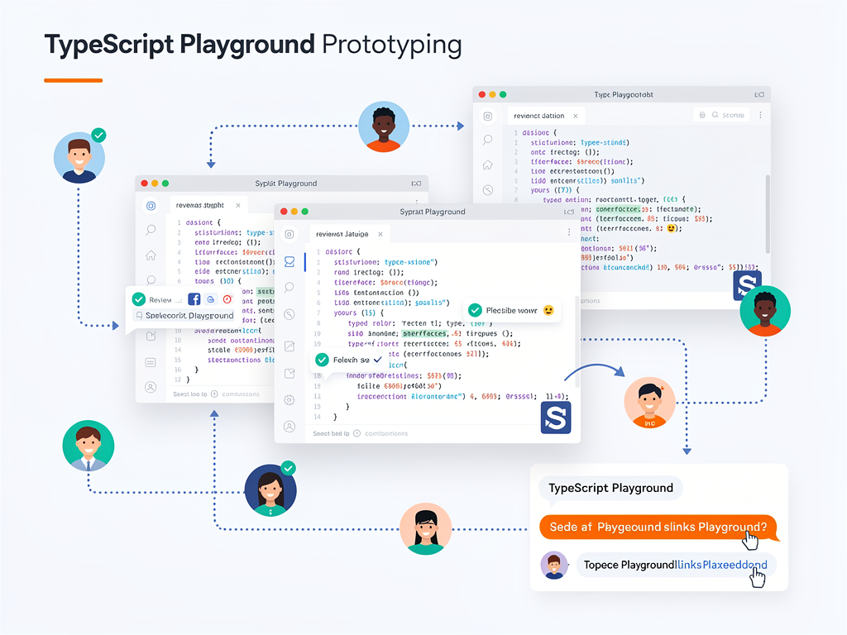This screenshot has height=635, width=847.
Task: Close the reviewor Jatuipe tab
Action: (380, 234)
